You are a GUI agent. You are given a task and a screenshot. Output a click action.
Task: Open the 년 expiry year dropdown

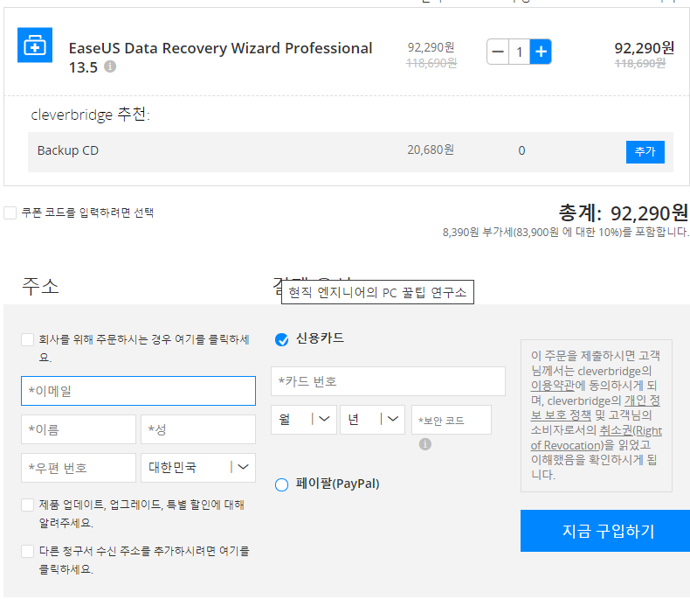click(372, 420)
